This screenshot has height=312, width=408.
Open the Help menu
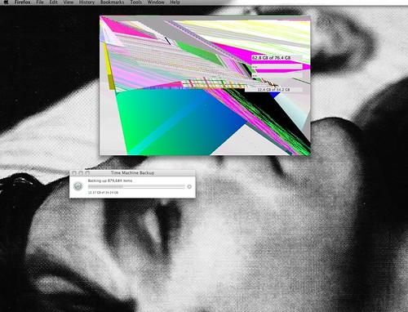pos(175,2)
